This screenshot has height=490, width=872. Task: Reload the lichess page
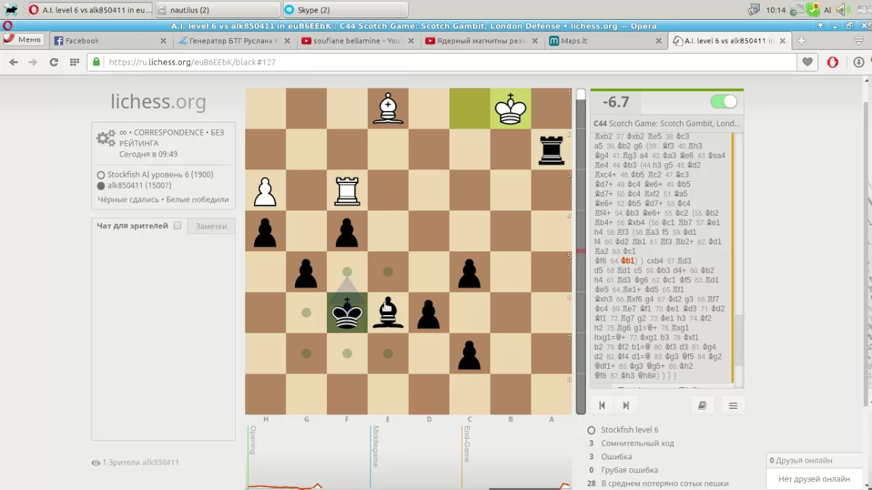click(54, 62)
